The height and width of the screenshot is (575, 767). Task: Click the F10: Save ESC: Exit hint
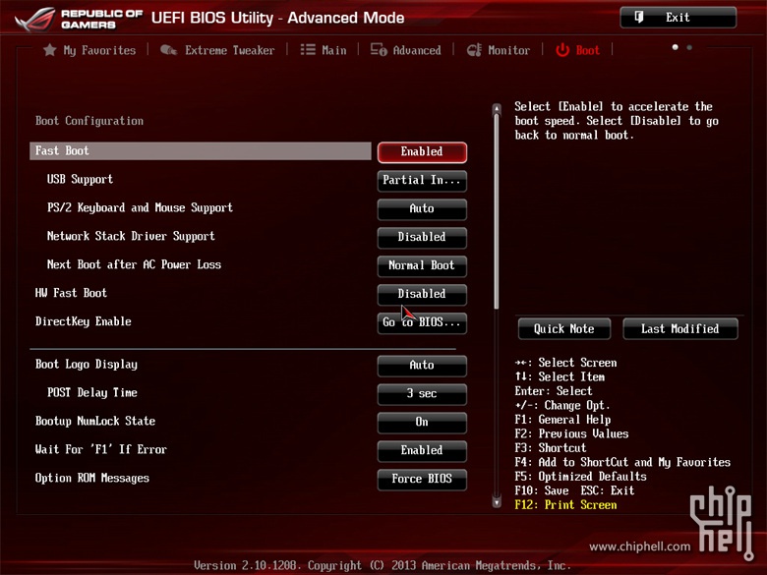tap(574, 490)
